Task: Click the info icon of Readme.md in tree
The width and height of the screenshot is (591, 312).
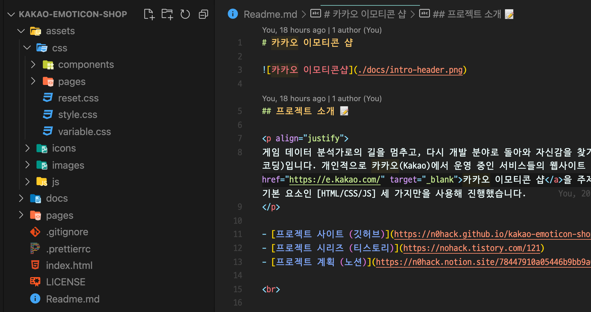Action: click(35, 299)
